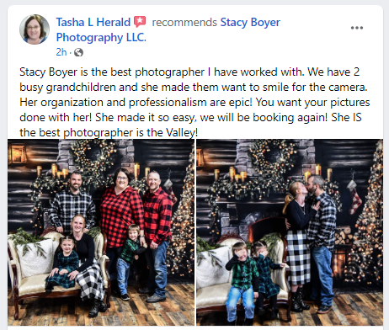Visit Tasha L Herald's profile name link
Viewport: 389px width, 330px height.
(x=93, y=22)
